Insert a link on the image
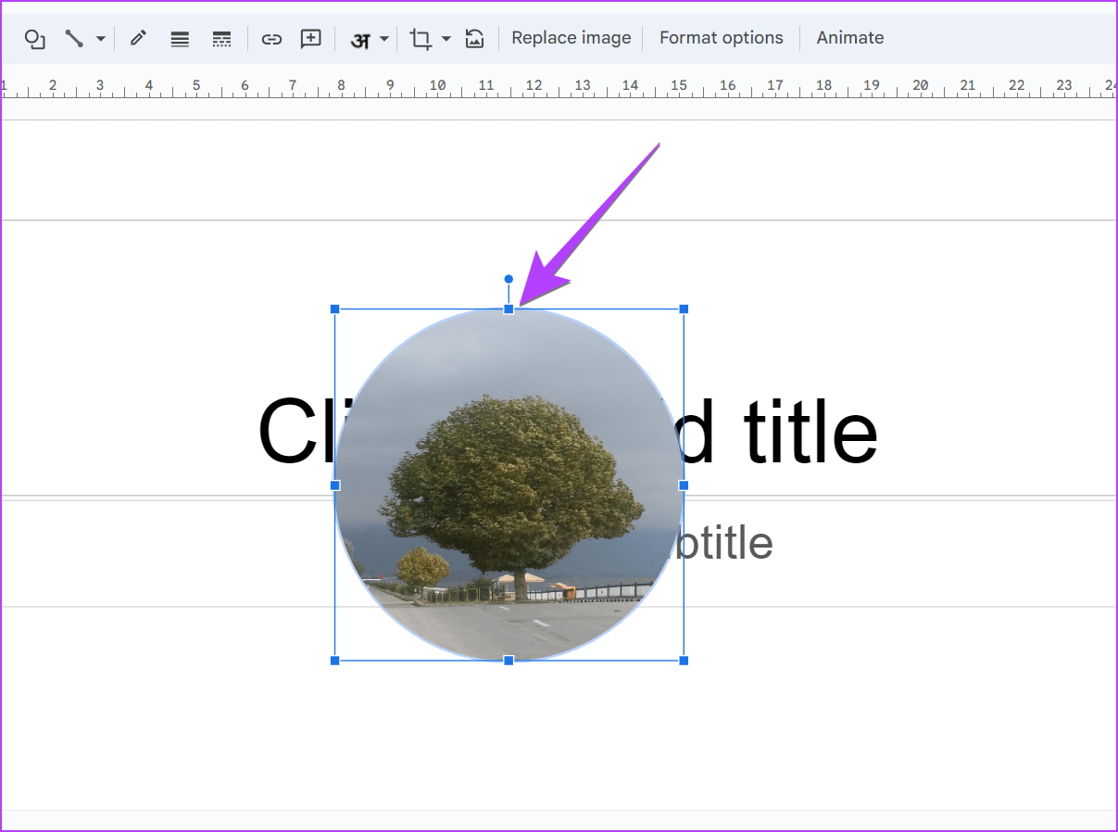This screenshot has width=1118, height=832. point(271,38)
